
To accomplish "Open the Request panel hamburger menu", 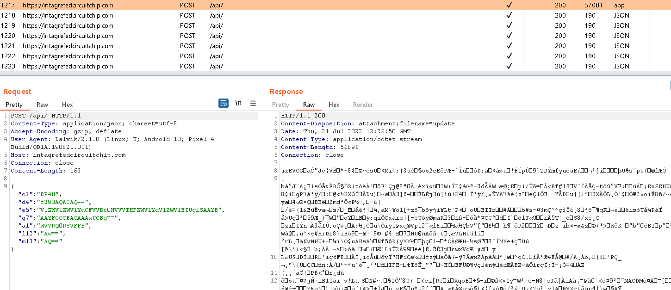I will (253, 104).
